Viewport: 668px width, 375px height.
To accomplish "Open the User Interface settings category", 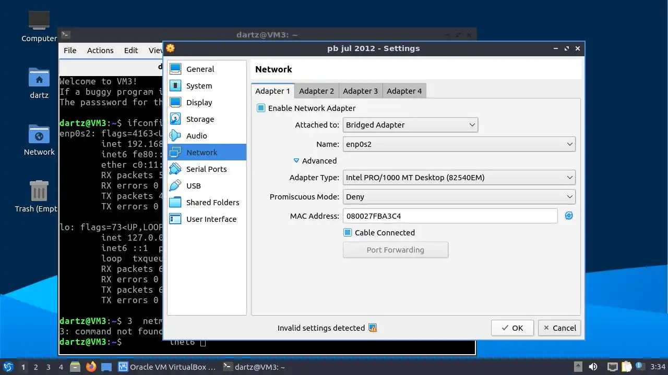I will [x=207, y=219].
